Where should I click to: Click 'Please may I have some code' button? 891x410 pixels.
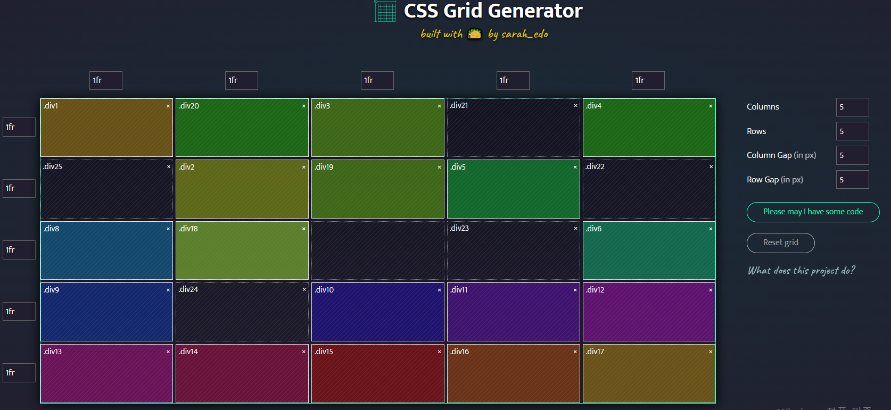tap(813, 212)
